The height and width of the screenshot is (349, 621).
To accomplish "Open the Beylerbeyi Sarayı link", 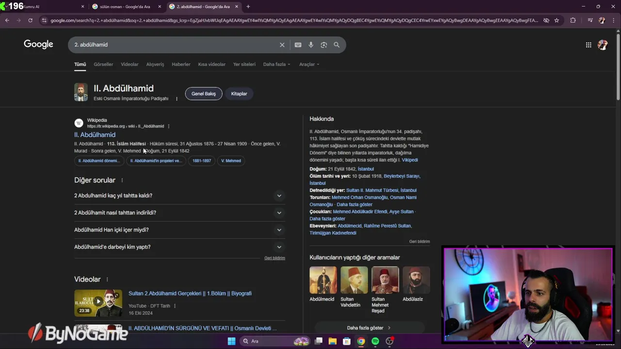I will [401, 176].
